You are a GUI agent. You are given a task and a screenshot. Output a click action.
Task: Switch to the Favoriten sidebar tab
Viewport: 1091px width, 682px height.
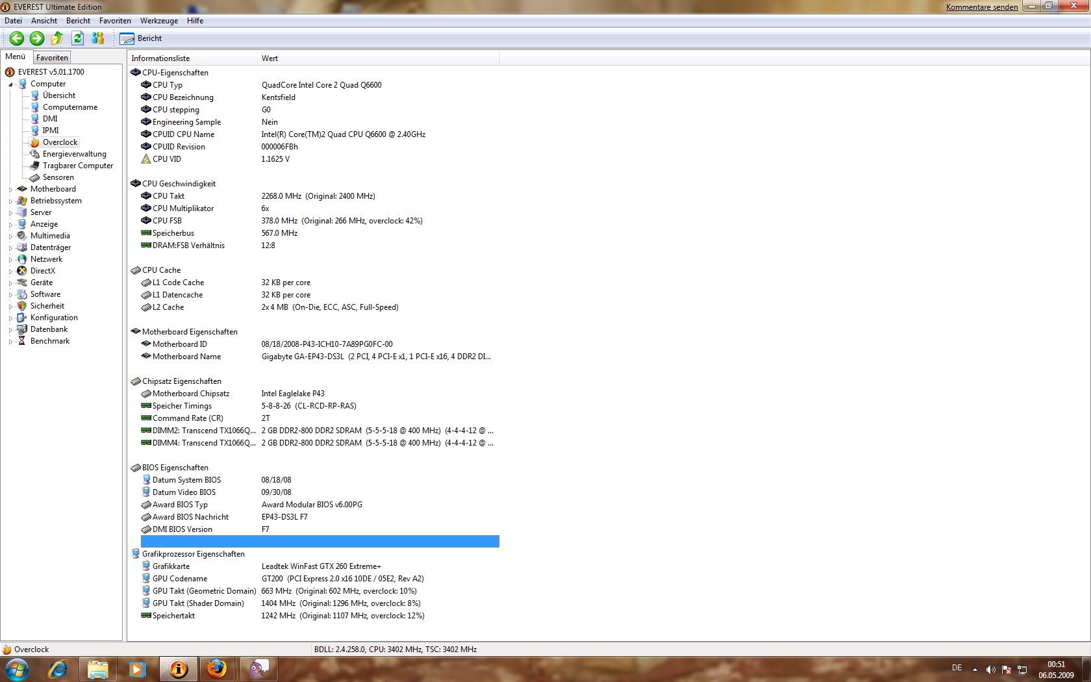point(52,58)
